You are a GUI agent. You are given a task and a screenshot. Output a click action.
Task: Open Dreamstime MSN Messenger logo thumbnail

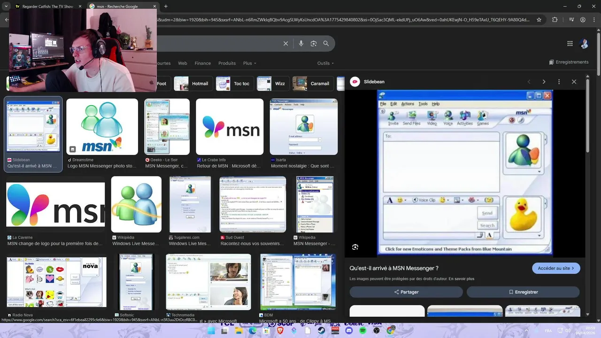(x=102, y=127)
